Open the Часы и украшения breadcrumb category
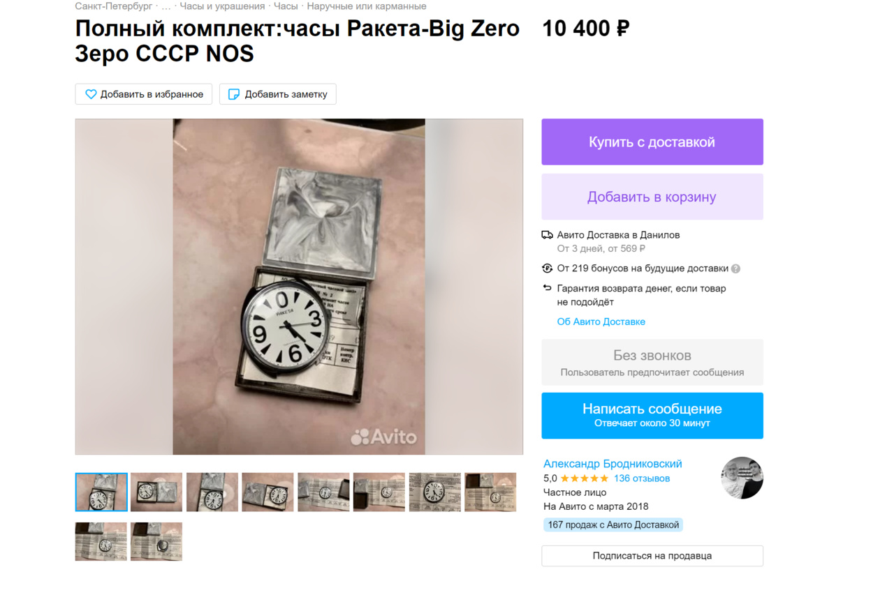Screen dimensions: 894x604 click(x=222, y=6)
